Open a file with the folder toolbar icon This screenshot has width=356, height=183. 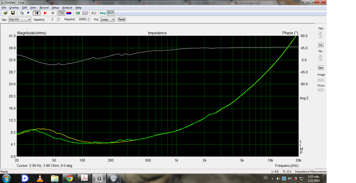pyautogui.click(x=6, y=13)
